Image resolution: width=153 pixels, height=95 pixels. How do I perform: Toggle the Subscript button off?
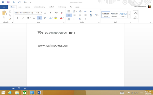click(40, 18)
